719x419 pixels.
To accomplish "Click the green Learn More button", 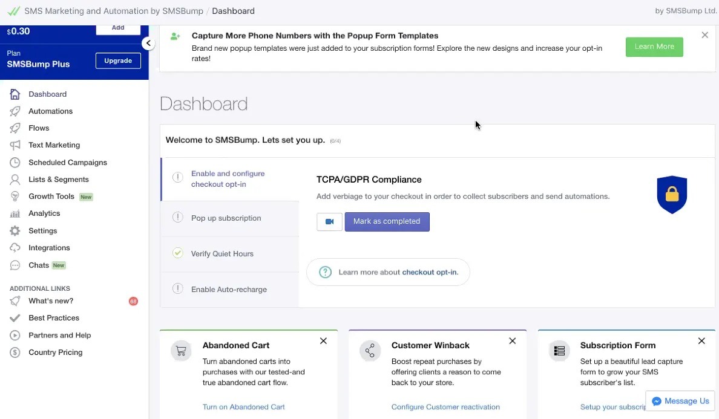I will pyautogui.click(x=654, y=47).
